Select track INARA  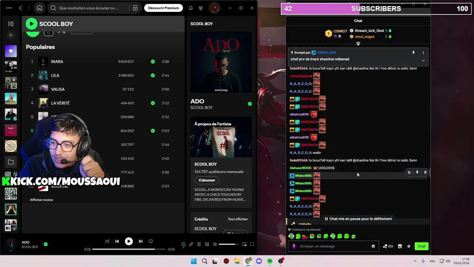coord(57,62)
